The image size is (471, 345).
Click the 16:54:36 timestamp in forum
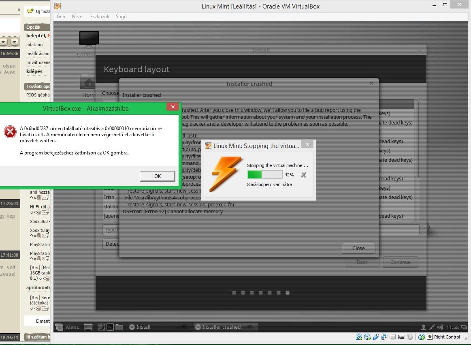(x=10, y=53)
